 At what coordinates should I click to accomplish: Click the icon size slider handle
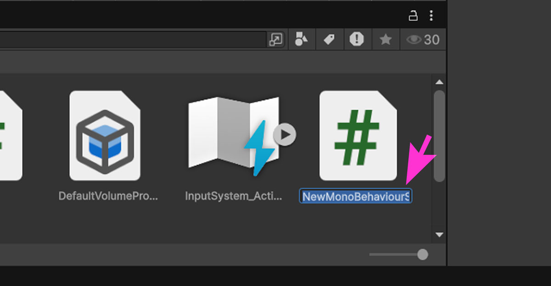click(422, 254)
